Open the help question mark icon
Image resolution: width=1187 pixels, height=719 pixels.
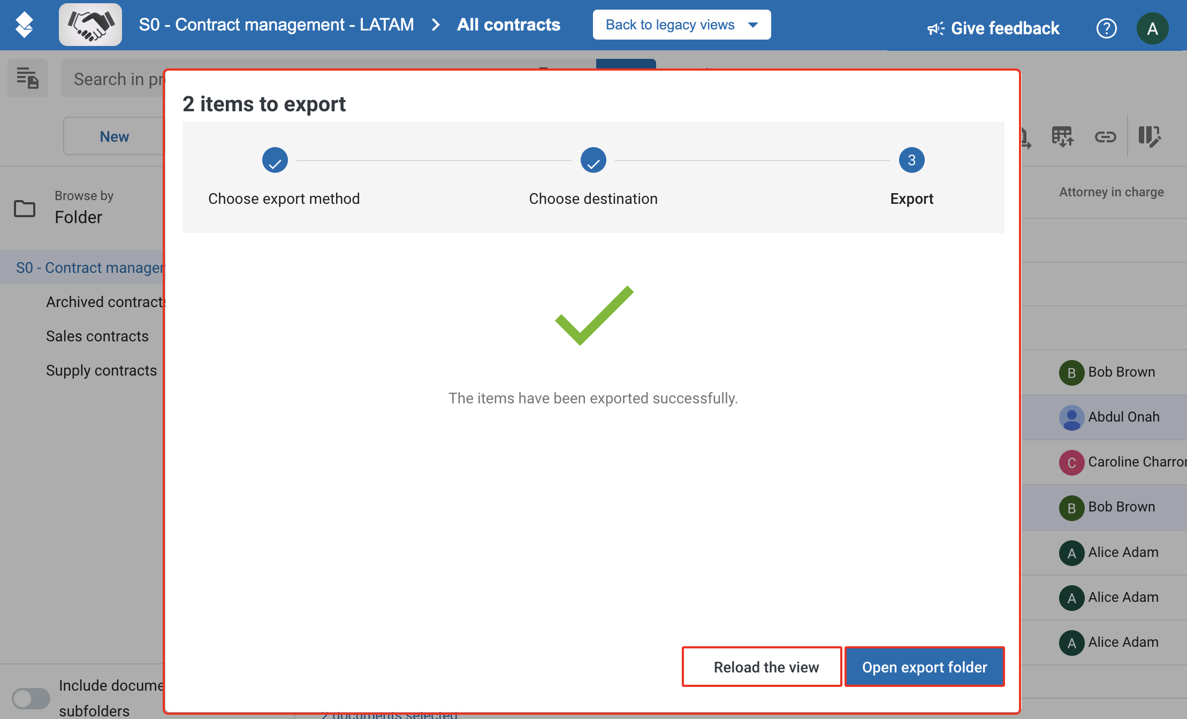click(x=1106, y=28)
